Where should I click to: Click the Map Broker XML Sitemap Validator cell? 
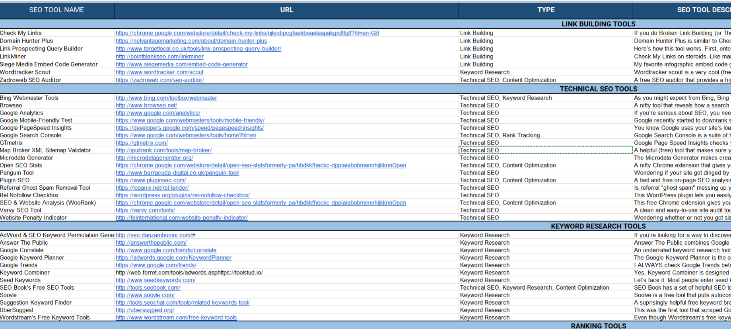point(45,150)
